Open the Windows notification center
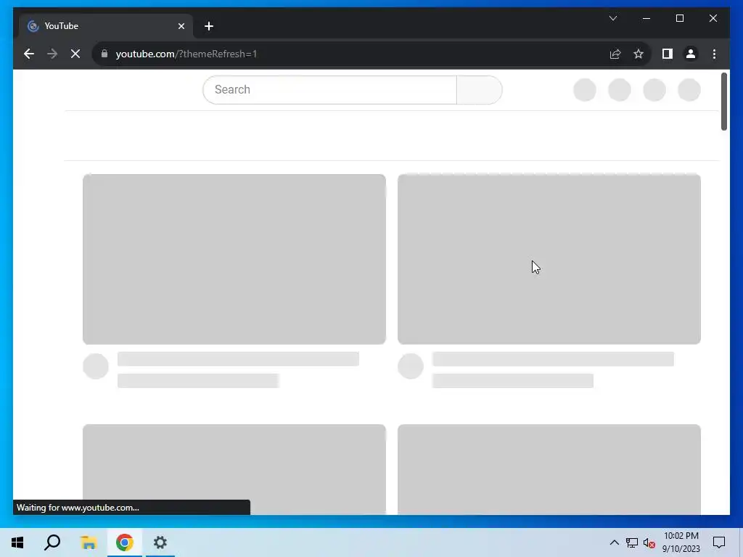The width and height of the screenshot is (743, 557). click(719, 542)
